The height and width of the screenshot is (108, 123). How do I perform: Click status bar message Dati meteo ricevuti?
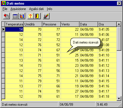point(29,104)
